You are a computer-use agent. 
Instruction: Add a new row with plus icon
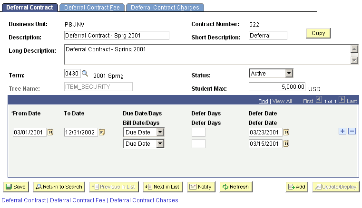point(342,131)
